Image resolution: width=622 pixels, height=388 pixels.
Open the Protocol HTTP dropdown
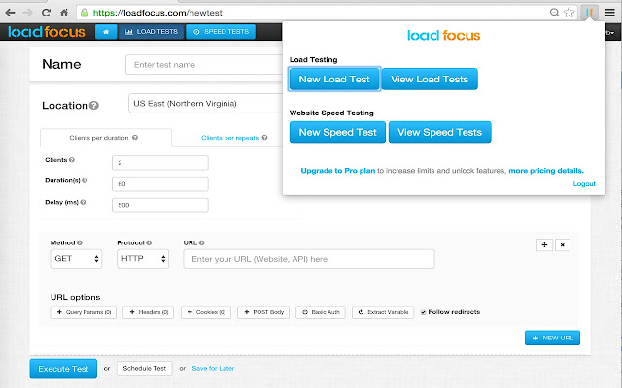point(143,259)
